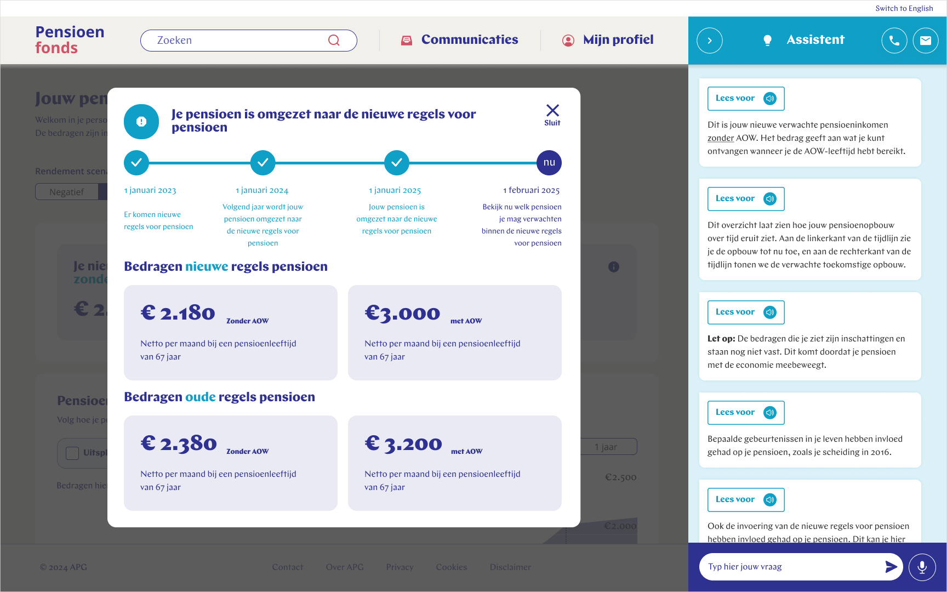Play Lees voor for 'Let op' message
947x592 pixels.
[x=746, y=312]
